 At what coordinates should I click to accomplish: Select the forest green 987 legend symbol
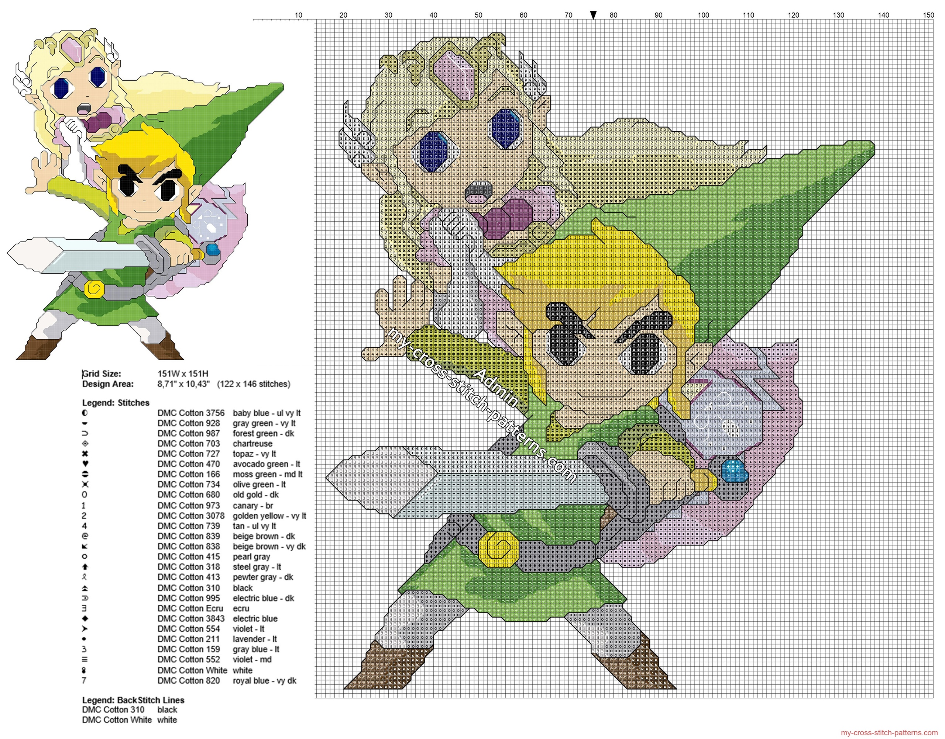pos(85,434)
